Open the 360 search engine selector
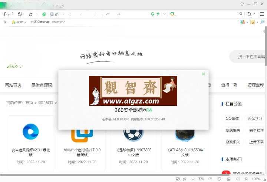This screenshot has width=267, height=182. (173, 14)
